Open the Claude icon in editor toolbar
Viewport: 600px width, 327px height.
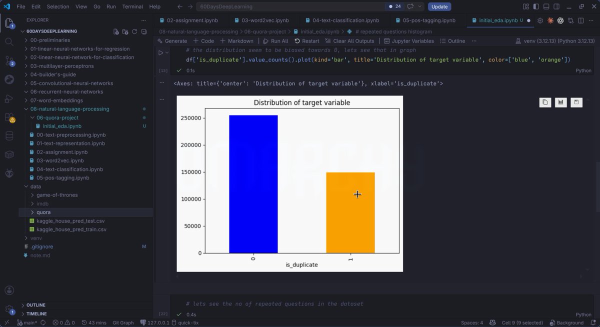coord(550,20)
